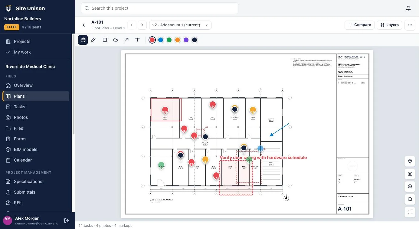Image resolution: width=419 pixels, height=229 pixels.
Task: Select the Pen drawing tool
Action: click(x=93, y=40)
